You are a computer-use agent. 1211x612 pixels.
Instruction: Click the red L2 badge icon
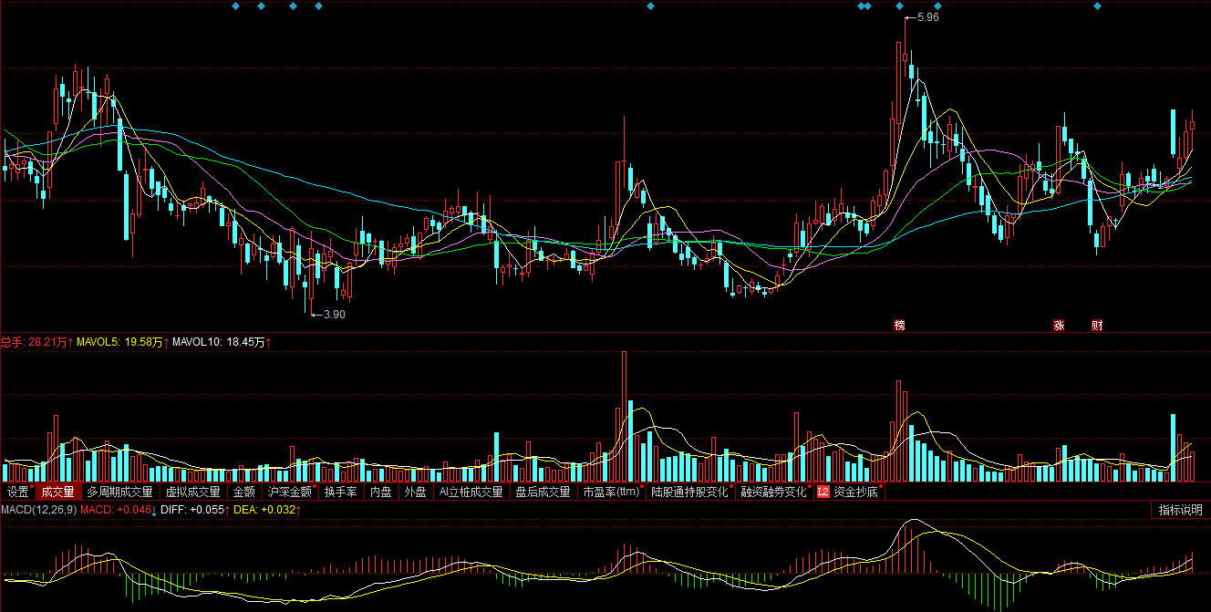point(823,493)
